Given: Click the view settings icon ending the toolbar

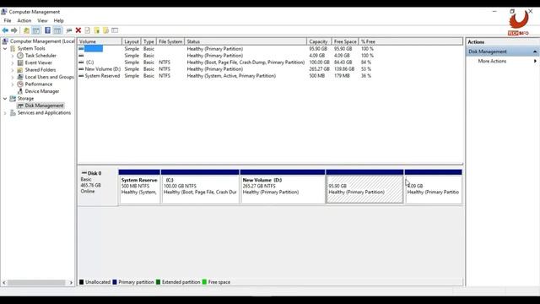Looking at the screenshot, I should pos(115,30).
